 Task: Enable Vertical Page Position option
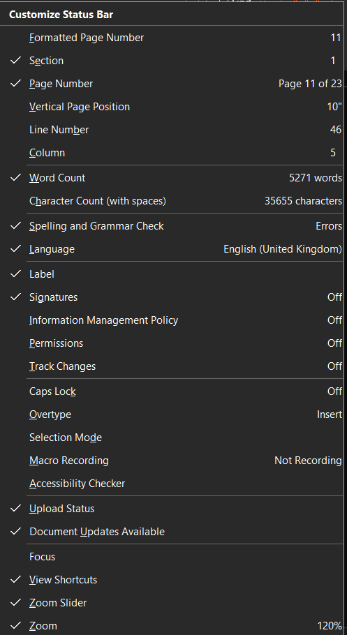(172, 107)
